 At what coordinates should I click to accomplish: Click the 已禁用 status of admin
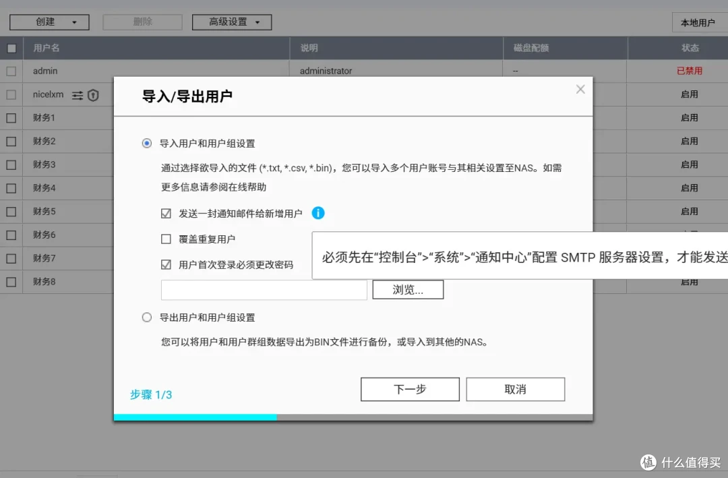(x=690, y=71)
